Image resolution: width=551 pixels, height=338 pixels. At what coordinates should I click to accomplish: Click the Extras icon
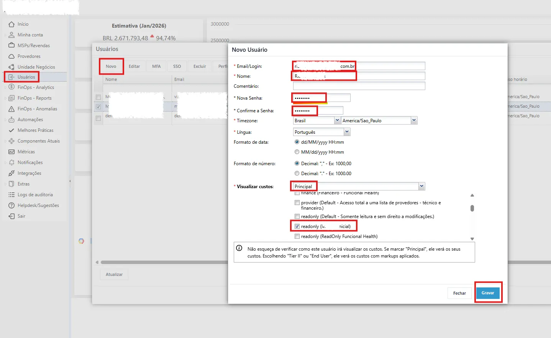tap(11, 184)
